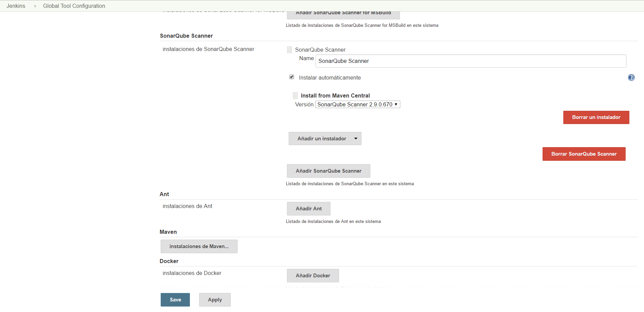644x312 pixels.
Task: Click the MSBuild installations description text
Action: pos(362,25)
